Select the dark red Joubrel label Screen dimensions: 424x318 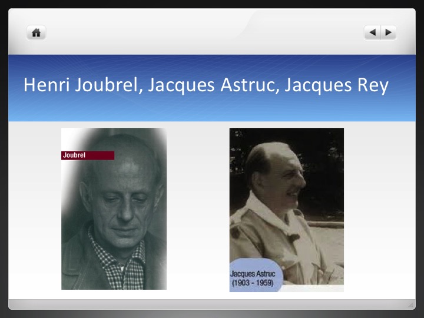(x=87, y=155)
